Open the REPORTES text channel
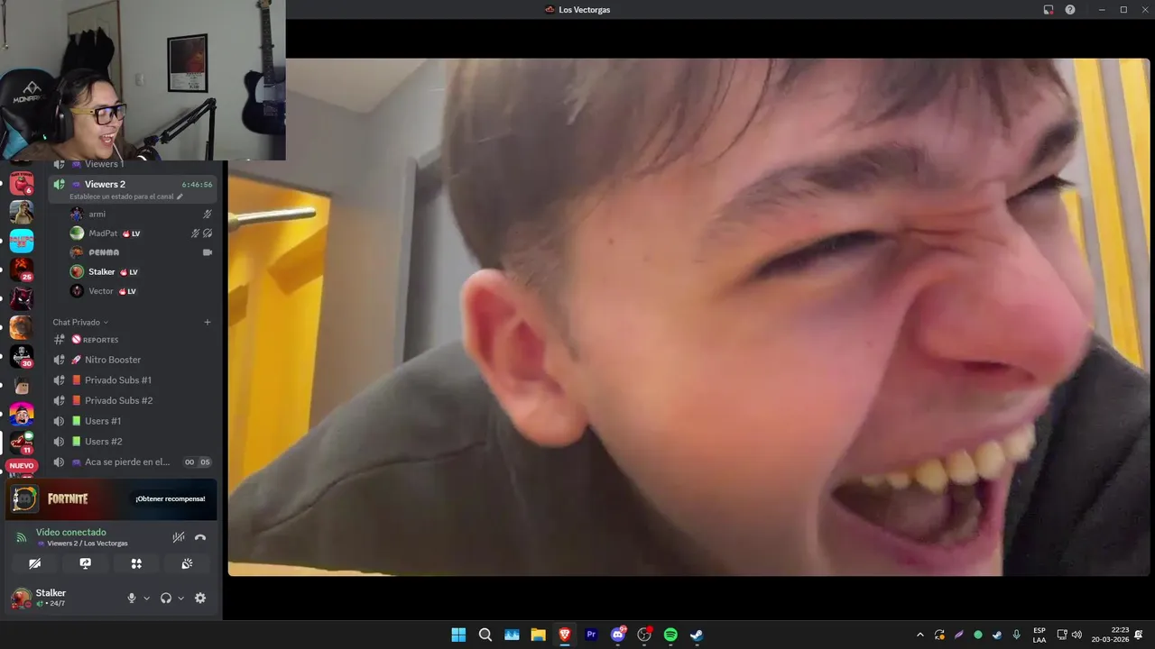Image resolution: width=1155 pixels, height=649 pixels. [134, 340]
